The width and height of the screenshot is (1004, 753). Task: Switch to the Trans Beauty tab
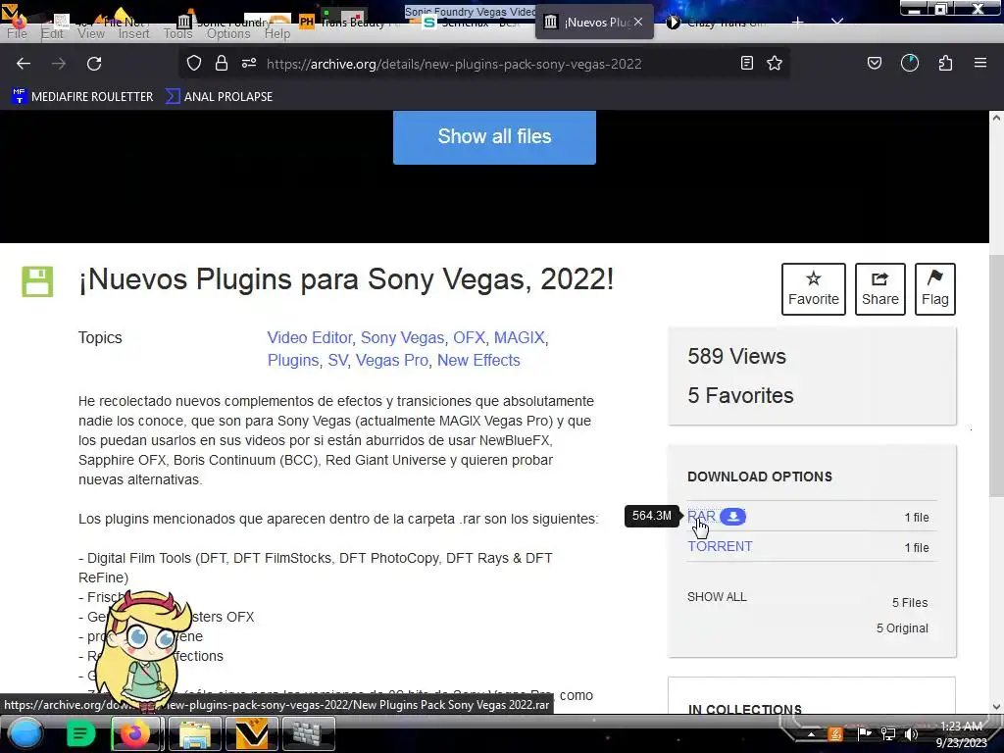pyautogui.click(x=354, y=23)
